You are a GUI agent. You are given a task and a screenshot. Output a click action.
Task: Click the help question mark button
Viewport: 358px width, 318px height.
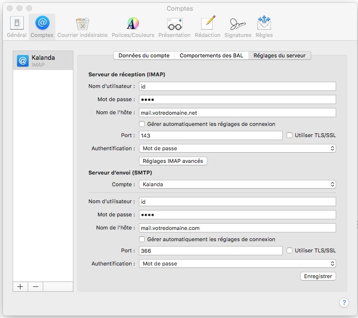(x=344, y=302)
